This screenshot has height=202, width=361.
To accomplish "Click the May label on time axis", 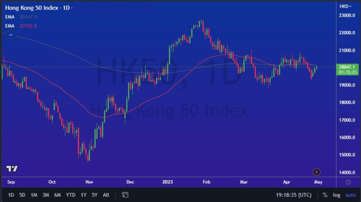I will pos(318,182).
